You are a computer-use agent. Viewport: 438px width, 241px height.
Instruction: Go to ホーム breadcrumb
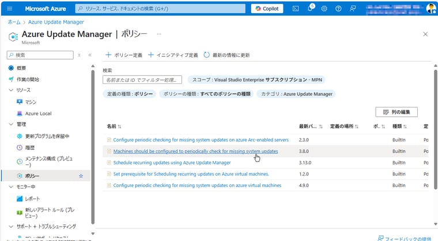(14, 22)
